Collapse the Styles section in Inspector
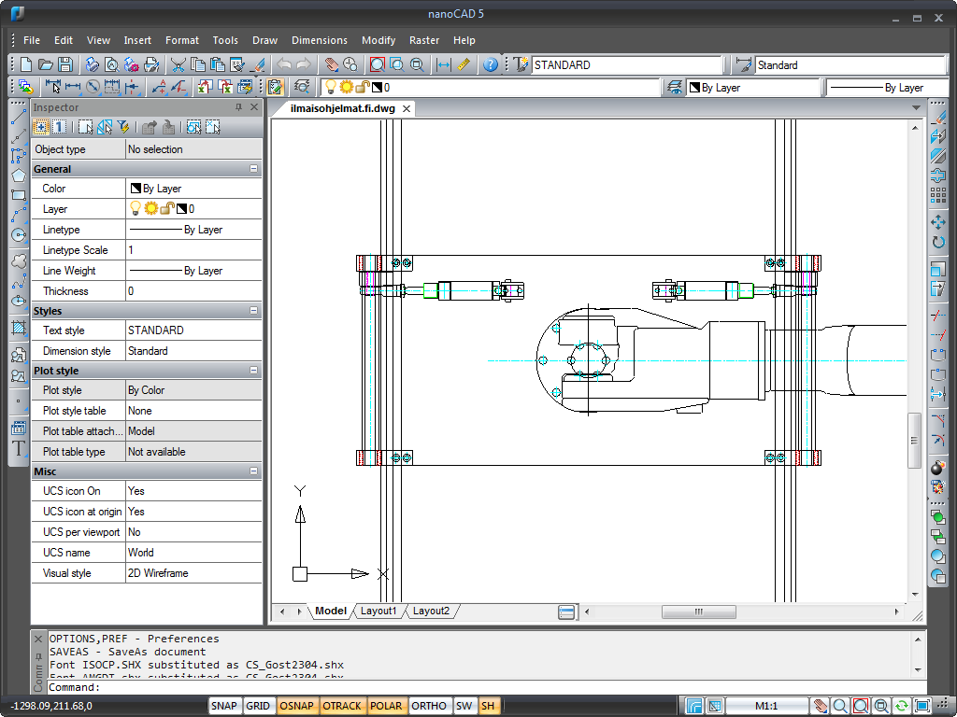Viewport: 957px width, 717px height. pyautogui.click(x=254, y=310)
